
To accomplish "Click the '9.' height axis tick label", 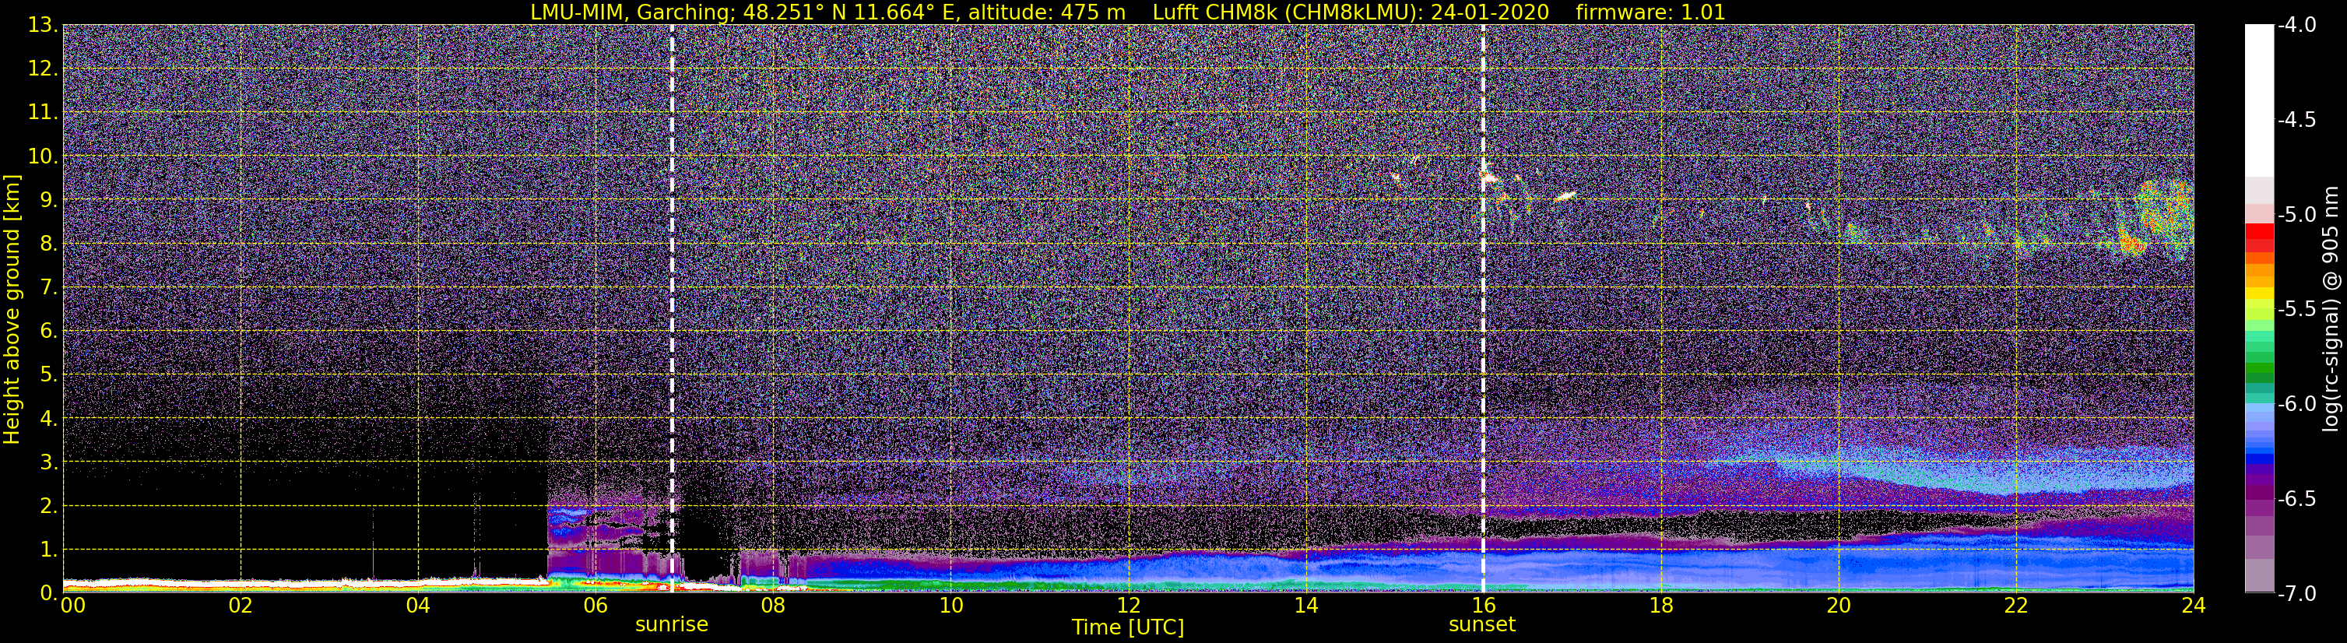I will 48,200.
